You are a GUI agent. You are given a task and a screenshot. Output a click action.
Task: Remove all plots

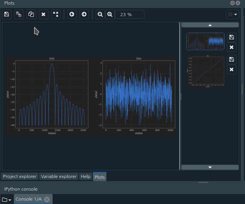point(56,14)
